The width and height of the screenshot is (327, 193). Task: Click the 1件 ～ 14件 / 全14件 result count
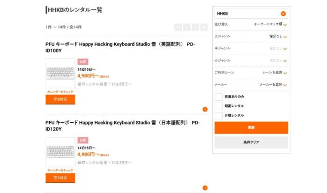[64, 27]
